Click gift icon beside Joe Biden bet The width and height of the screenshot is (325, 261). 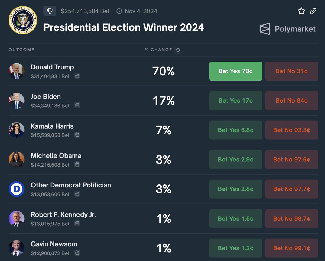pyautogui.click(x=77, y=106)
